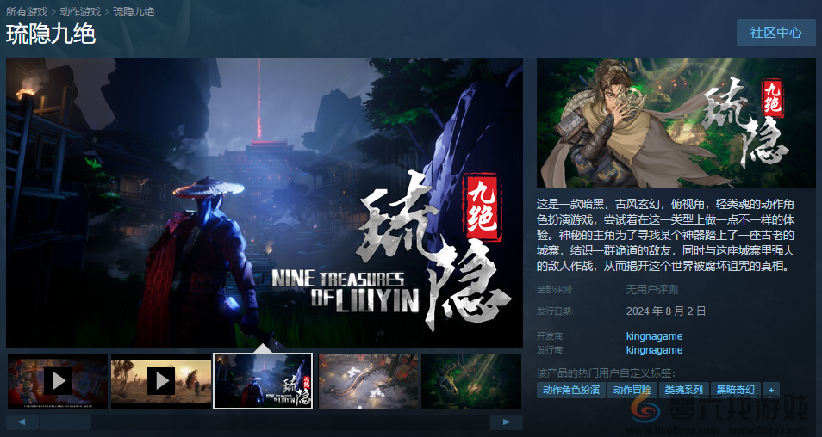Click the 琉隐九绝 breadcrumb link
Viewport: 822px width, 437px height.
(x=134, y=11)
